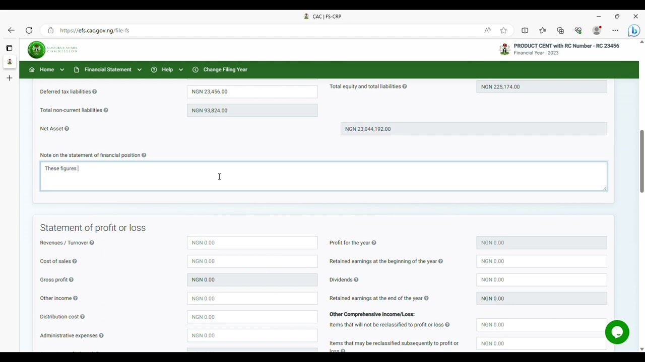Click help icon beside Note on financial position
The height and width of the screenshot is (362, 645).
click(x=144, y=155)
